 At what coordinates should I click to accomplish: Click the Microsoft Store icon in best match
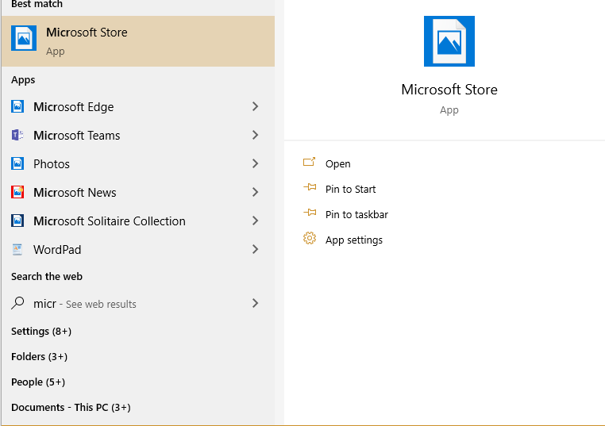[24, 38]
